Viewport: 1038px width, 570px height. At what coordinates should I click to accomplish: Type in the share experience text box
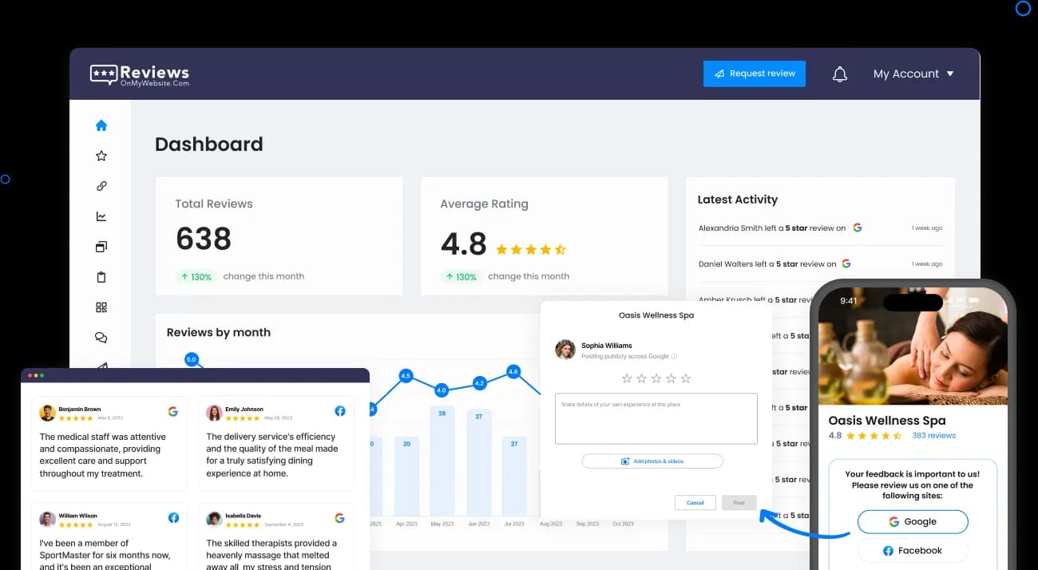656,418
